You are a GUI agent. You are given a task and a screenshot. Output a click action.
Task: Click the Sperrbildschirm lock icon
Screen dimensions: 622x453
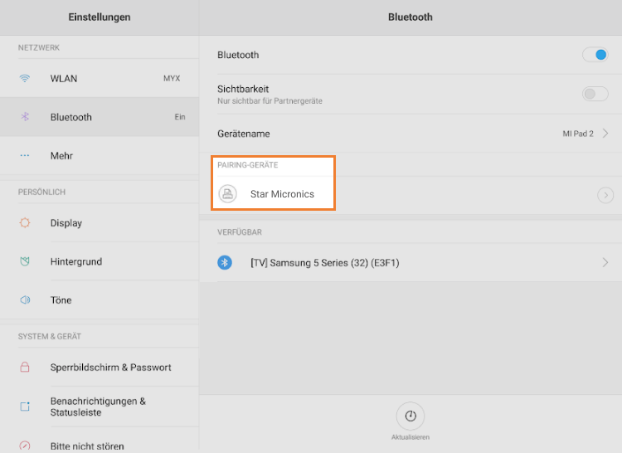click(x=25, y=368)
